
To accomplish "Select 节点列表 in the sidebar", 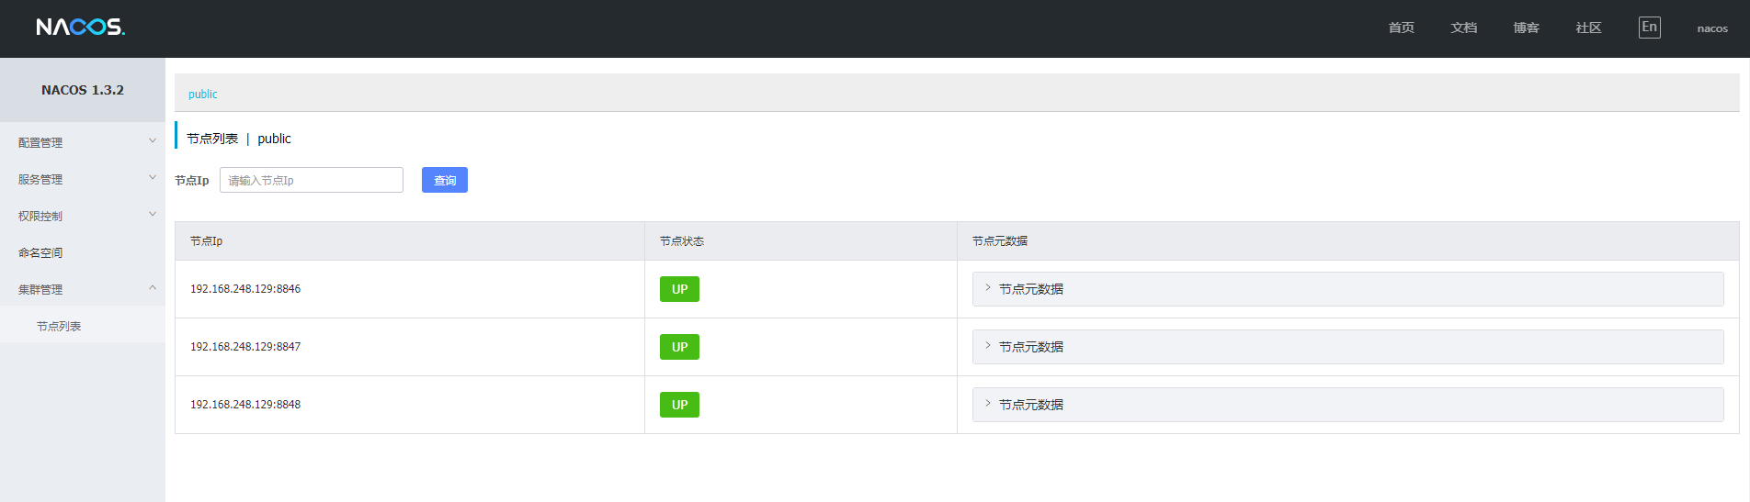I will point(83,326).
